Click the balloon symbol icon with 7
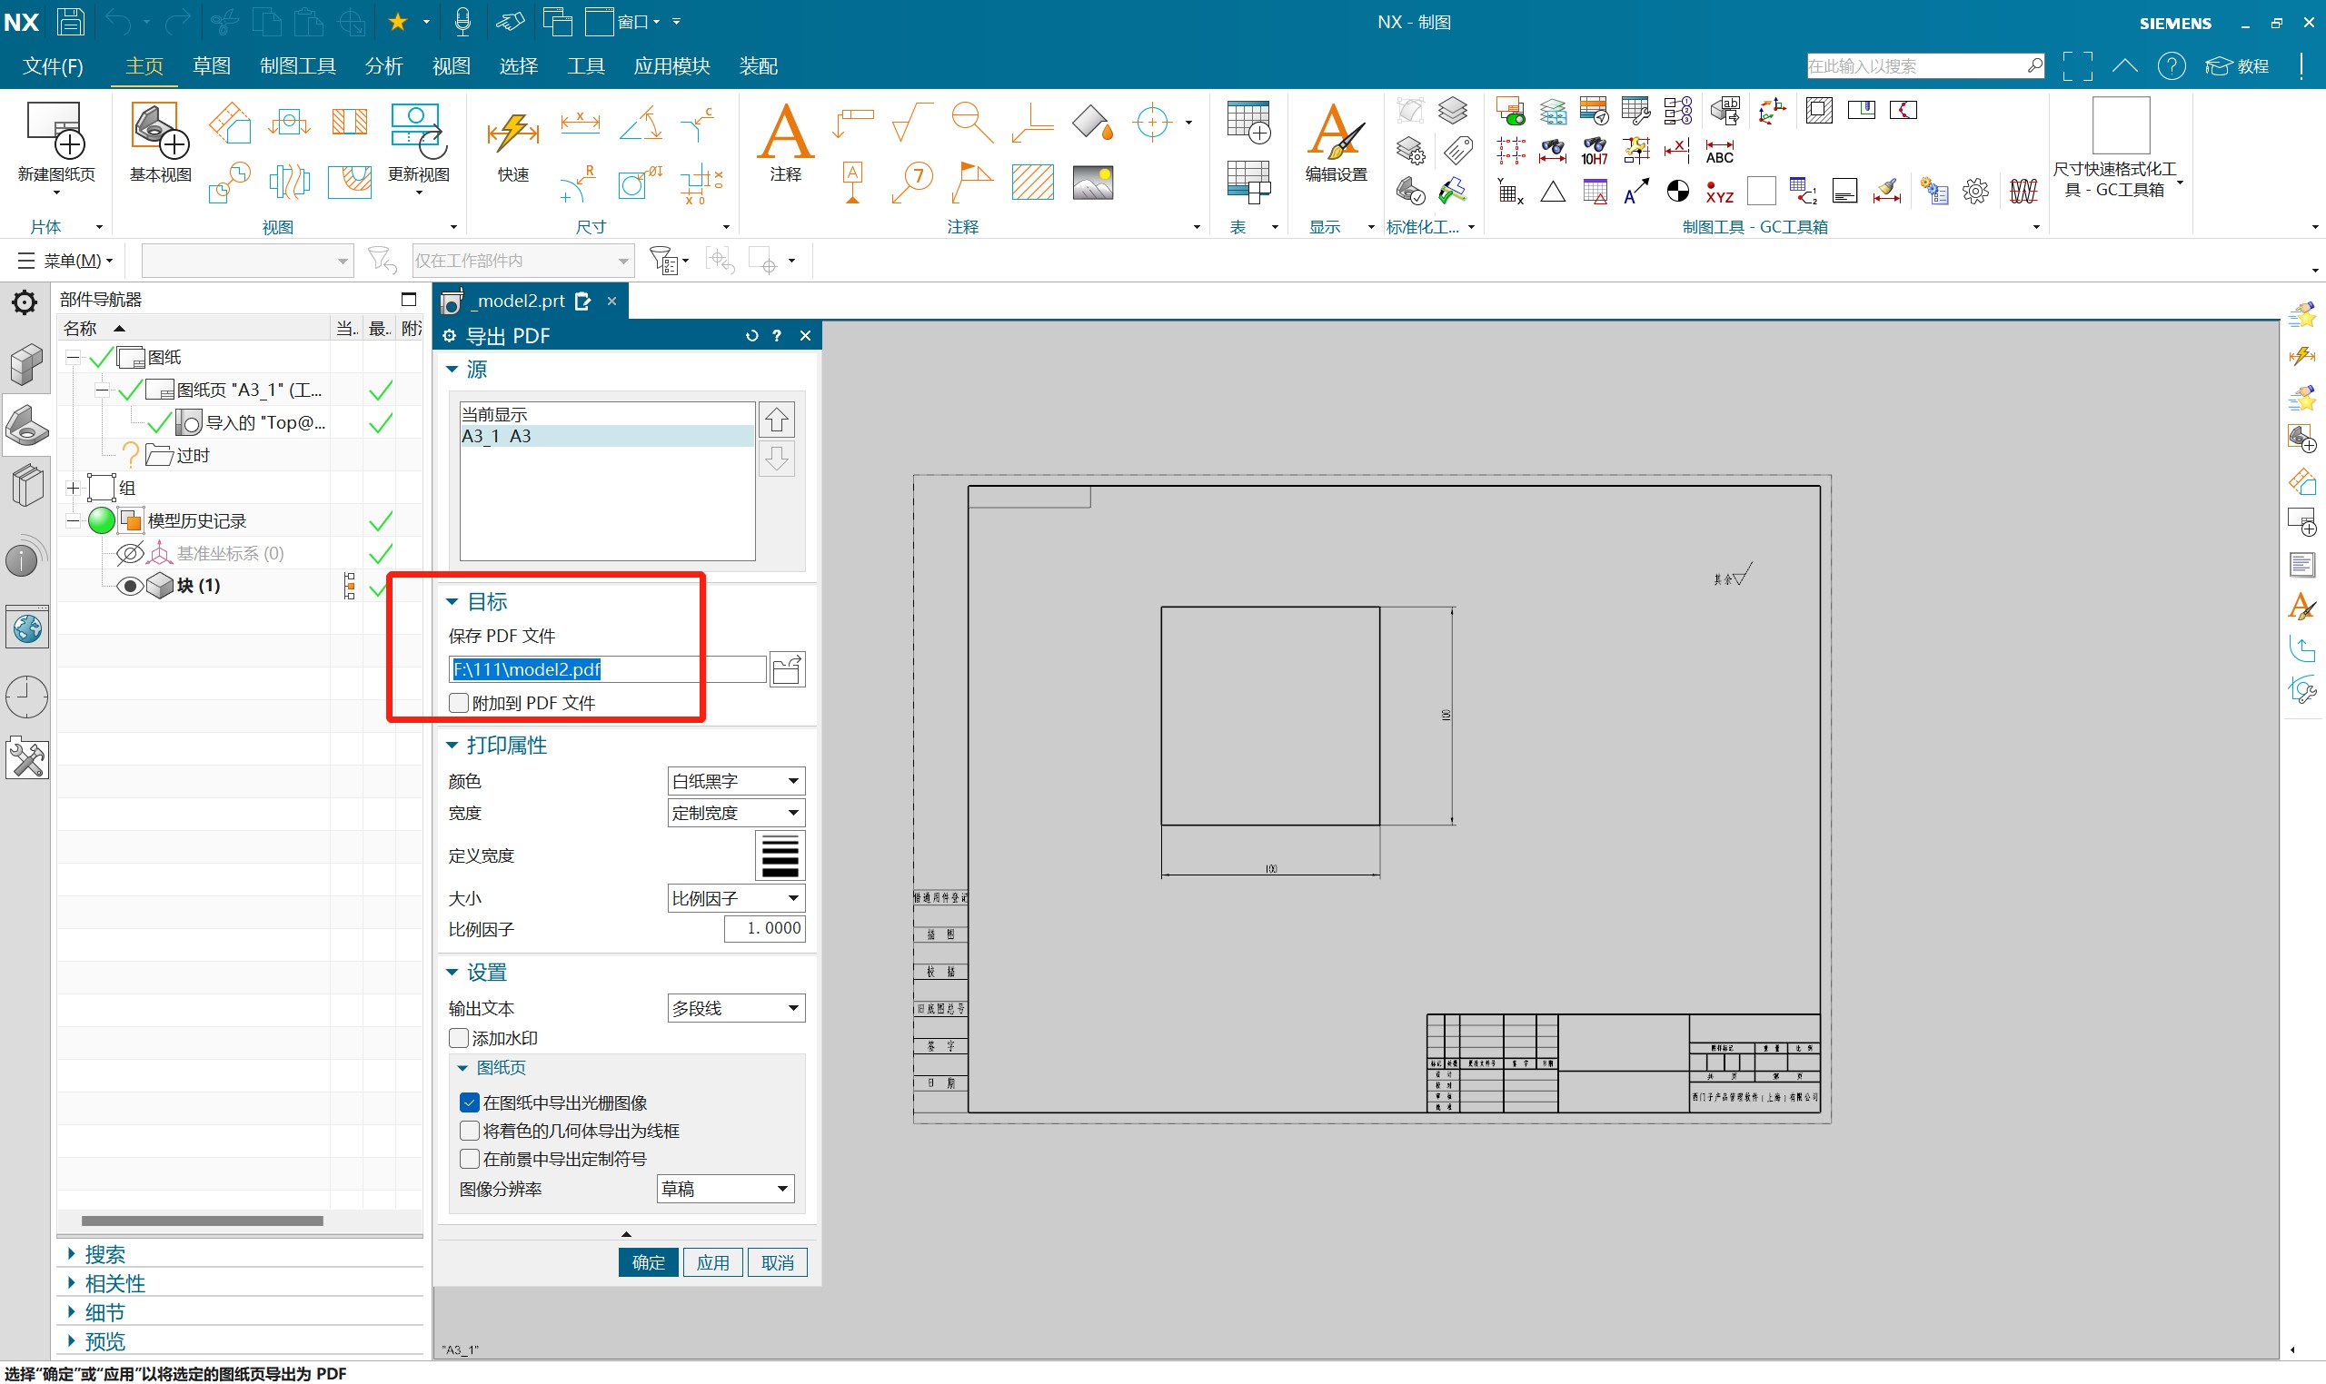The image size is (2326, 1384). (912, 182)
